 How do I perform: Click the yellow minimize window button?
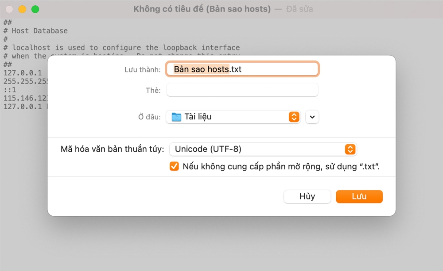coord(22,9)
